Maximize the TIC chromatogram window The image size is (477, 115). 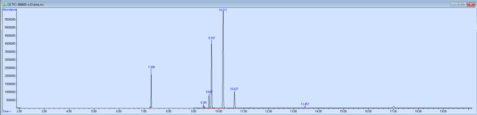pos(462,4)
